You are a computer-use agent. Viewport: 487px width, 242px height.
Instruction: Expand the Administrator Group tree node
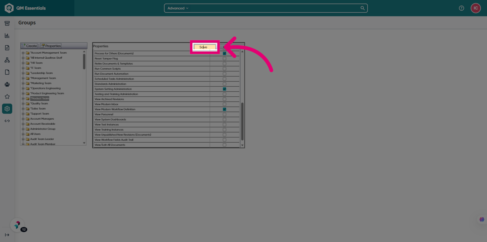coord(23,129)
